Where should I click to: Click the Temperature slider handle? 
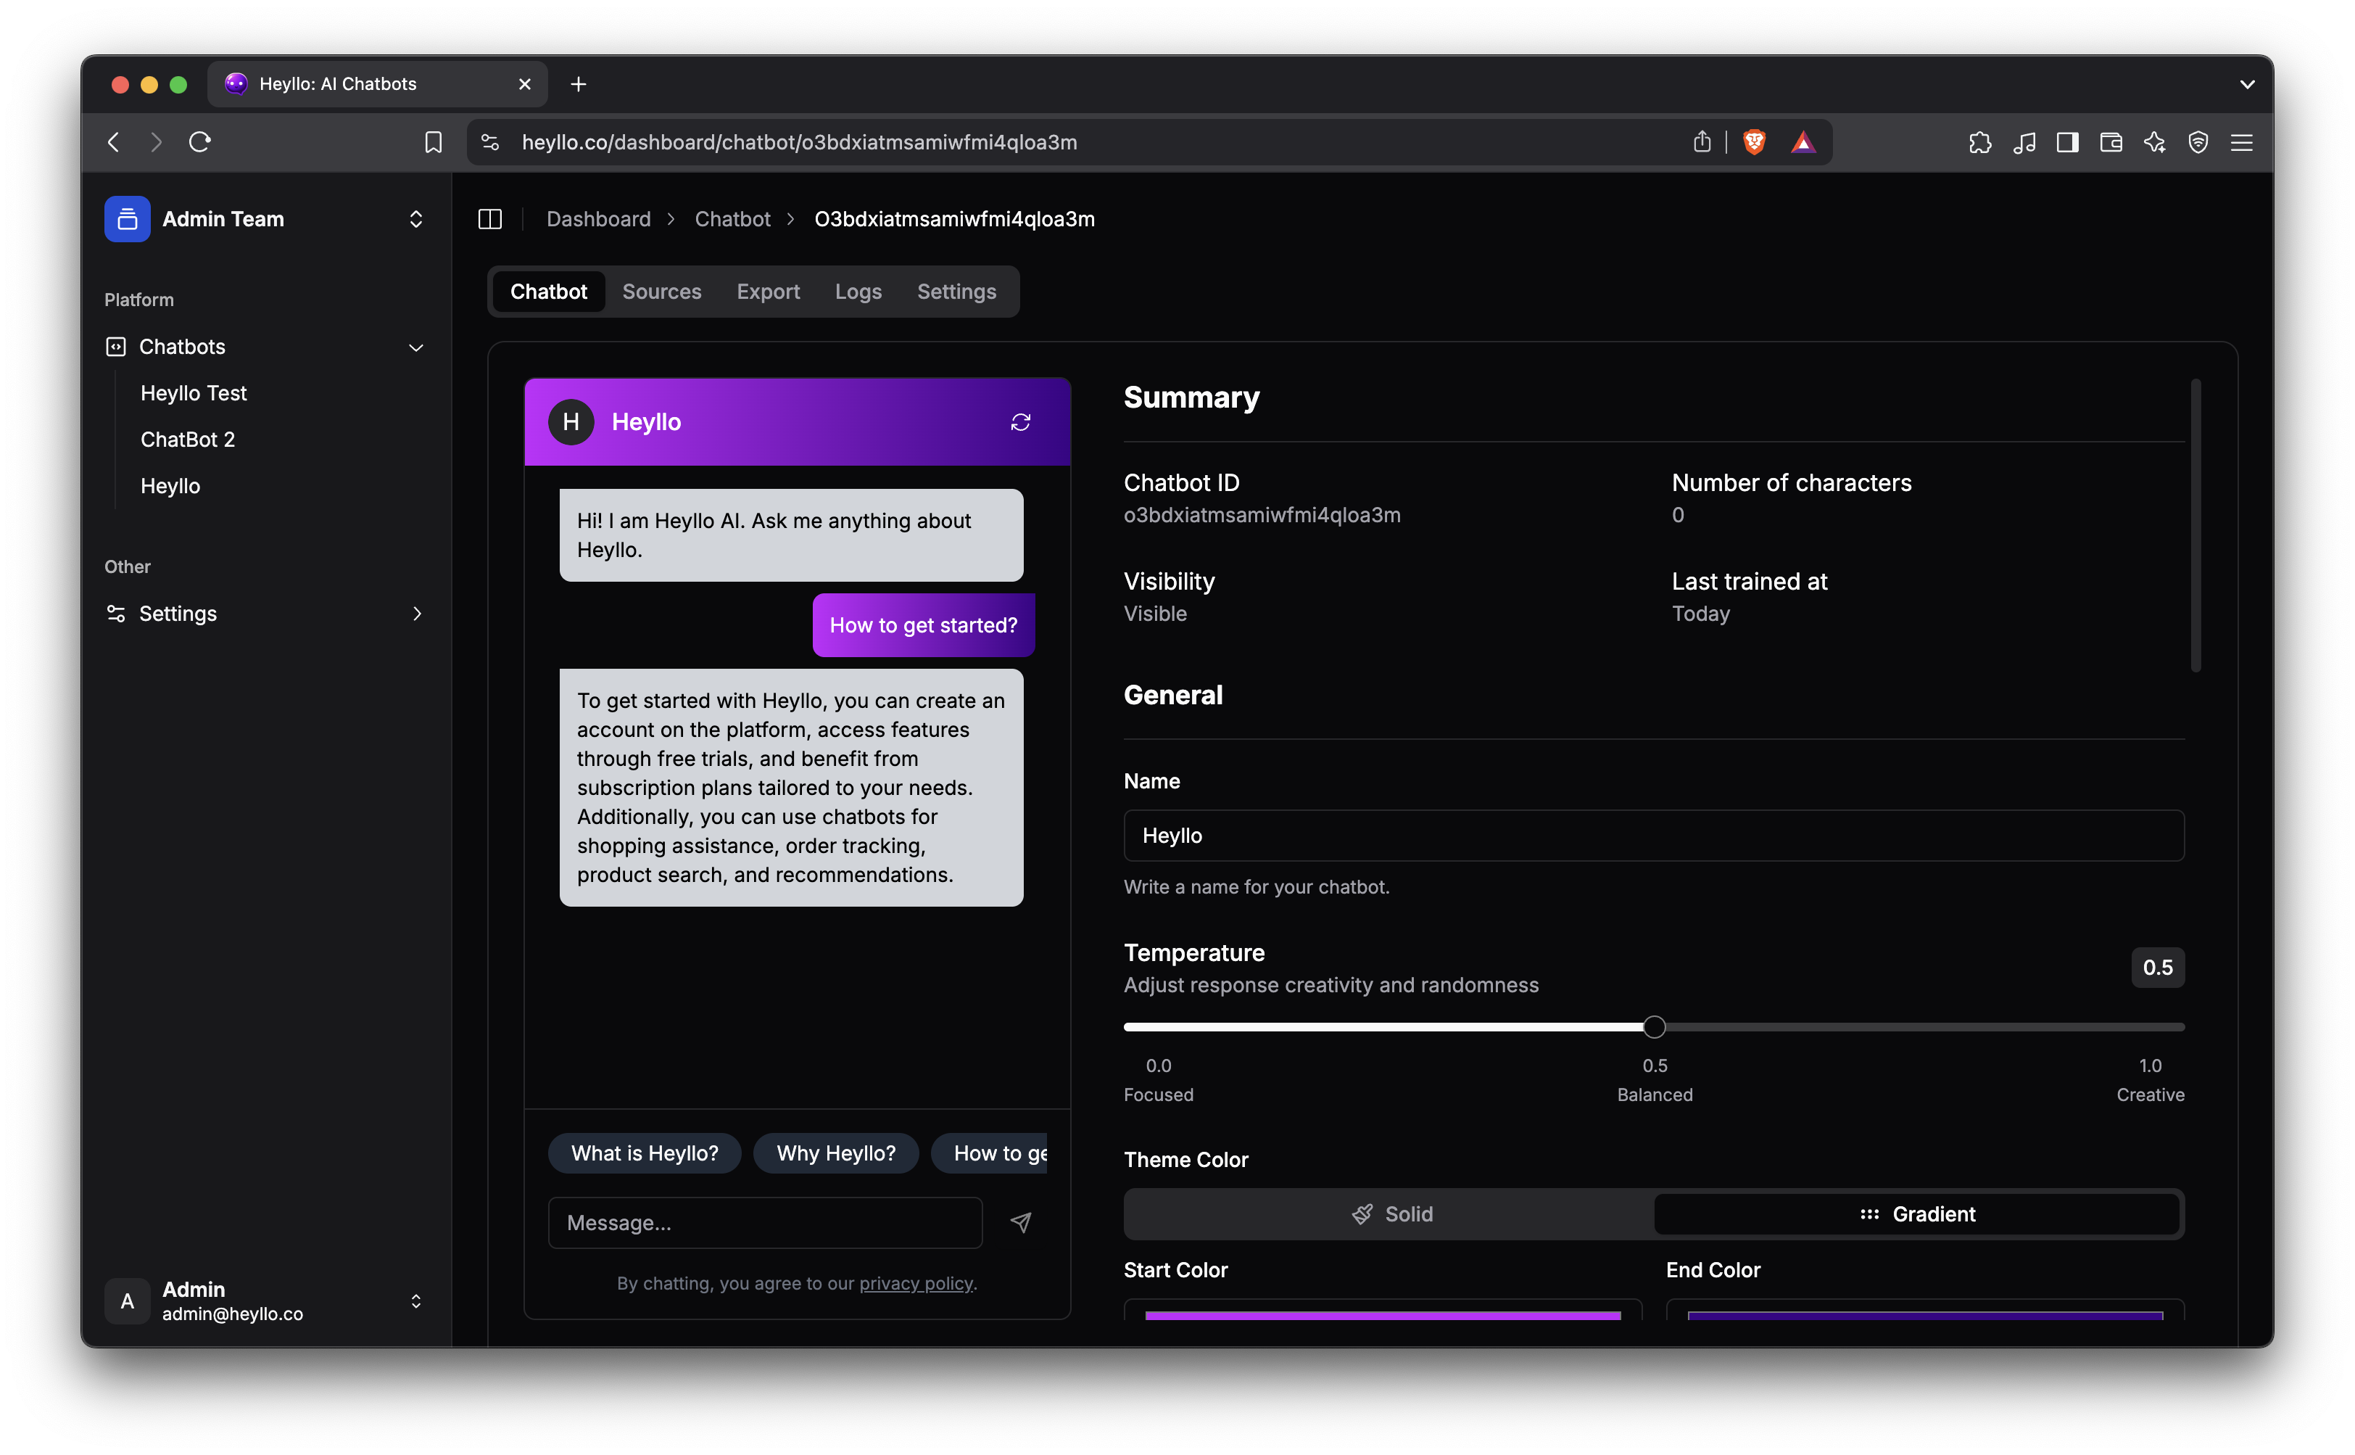[x=1654, y=1028]
